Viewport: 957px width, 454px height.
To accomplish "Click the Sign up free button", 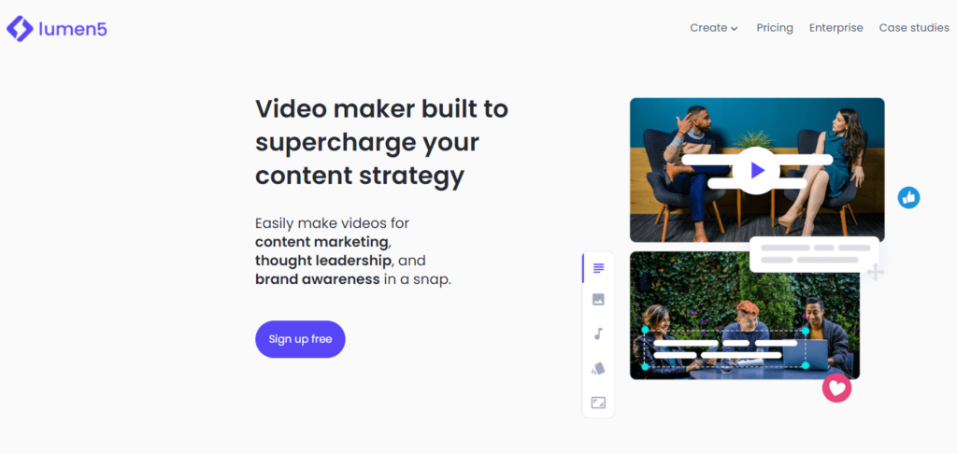I will pos(300,339).
